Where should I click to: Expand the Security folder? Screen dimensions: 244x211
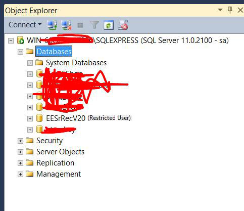click(x=20, y=141)
